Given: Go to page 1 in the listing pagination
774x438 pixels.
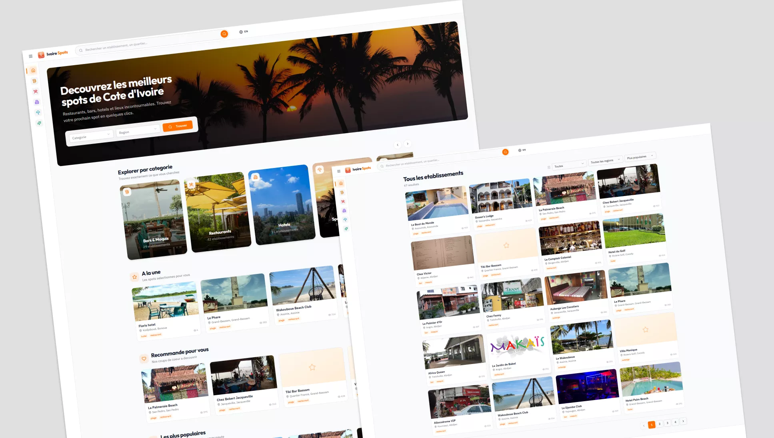Looking at the screenshot, I should point(652,425).
